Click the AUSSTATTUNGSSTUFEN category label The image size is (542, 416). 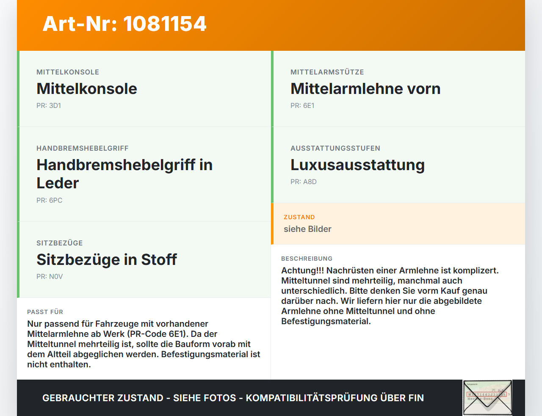(335, 148)
